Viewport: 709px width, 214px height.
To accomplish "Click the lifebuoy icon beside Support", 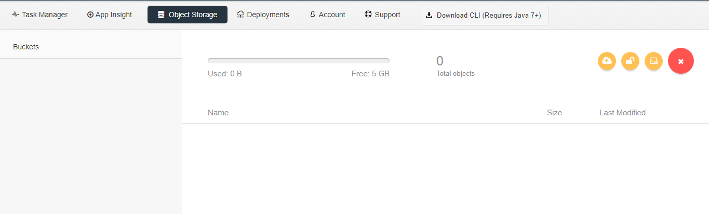I will click(368, 15).
